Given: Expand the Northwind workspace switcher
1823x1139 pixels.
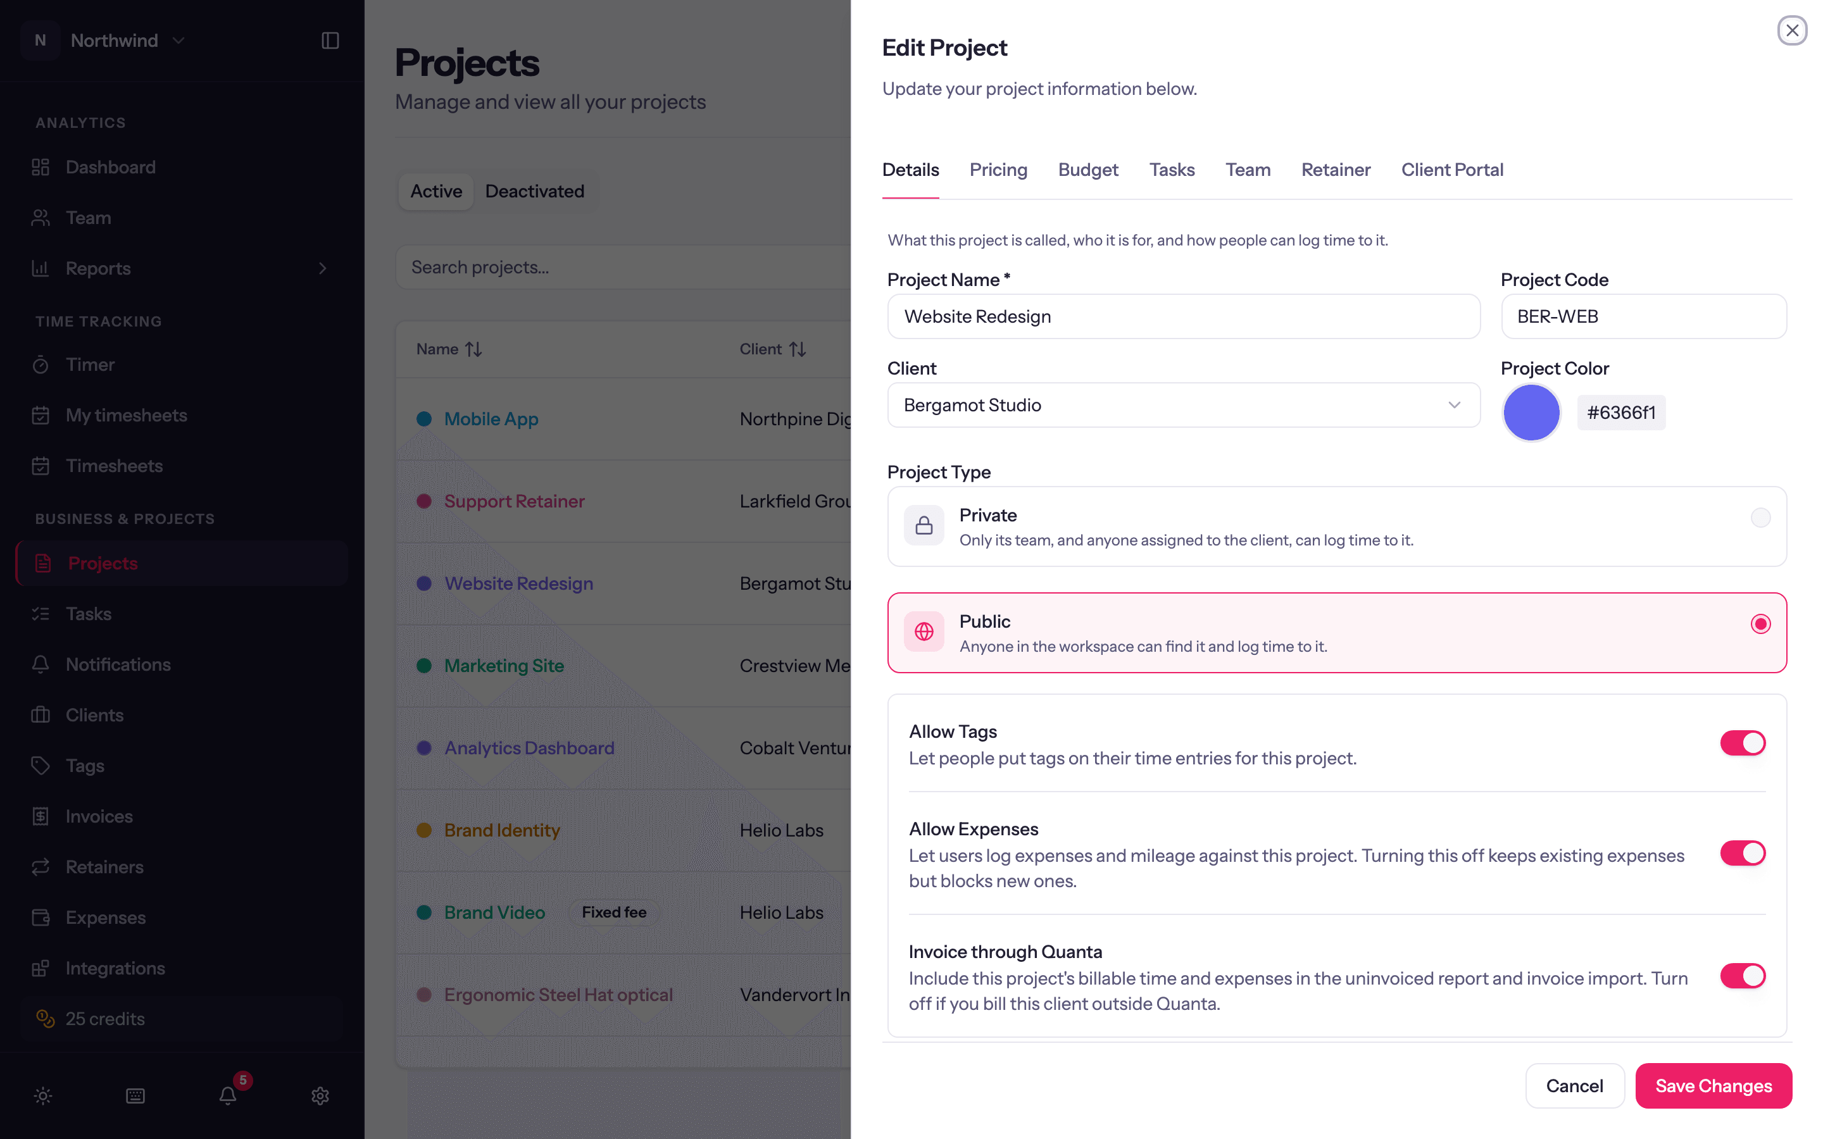Looking at the screenshot, I should click(x=104, y=40).
